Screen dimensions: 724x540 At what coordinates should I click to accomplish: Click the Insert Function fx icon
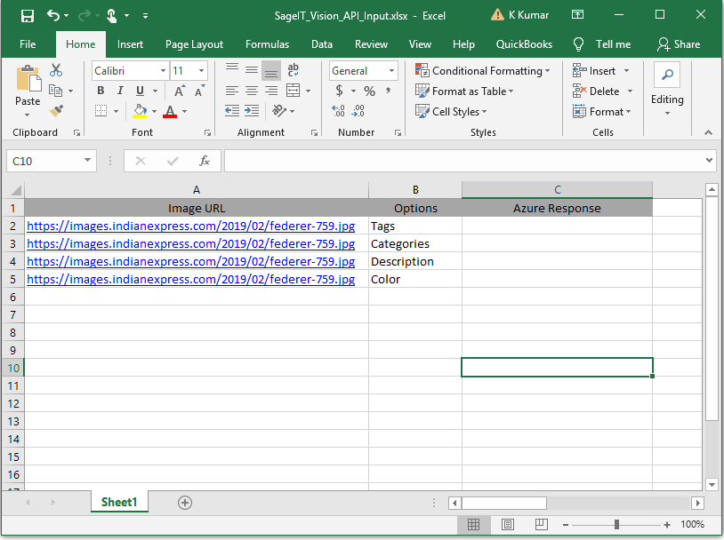[x=204, y=161]
